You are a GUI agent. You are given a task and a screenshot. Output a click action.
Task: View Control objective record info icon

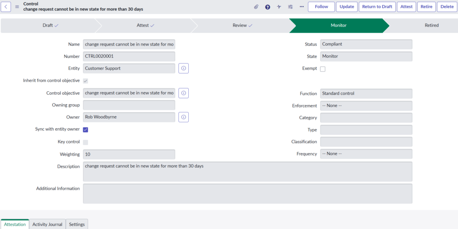pos(183,93)
